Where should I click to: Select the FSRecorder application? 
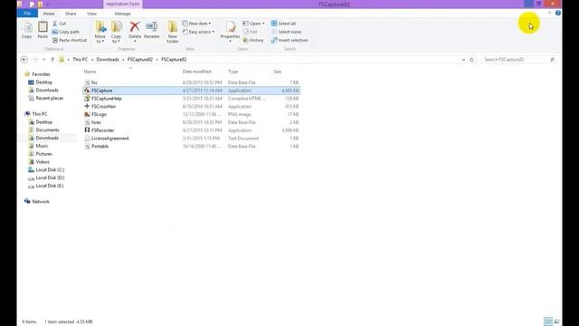[191, 130]
